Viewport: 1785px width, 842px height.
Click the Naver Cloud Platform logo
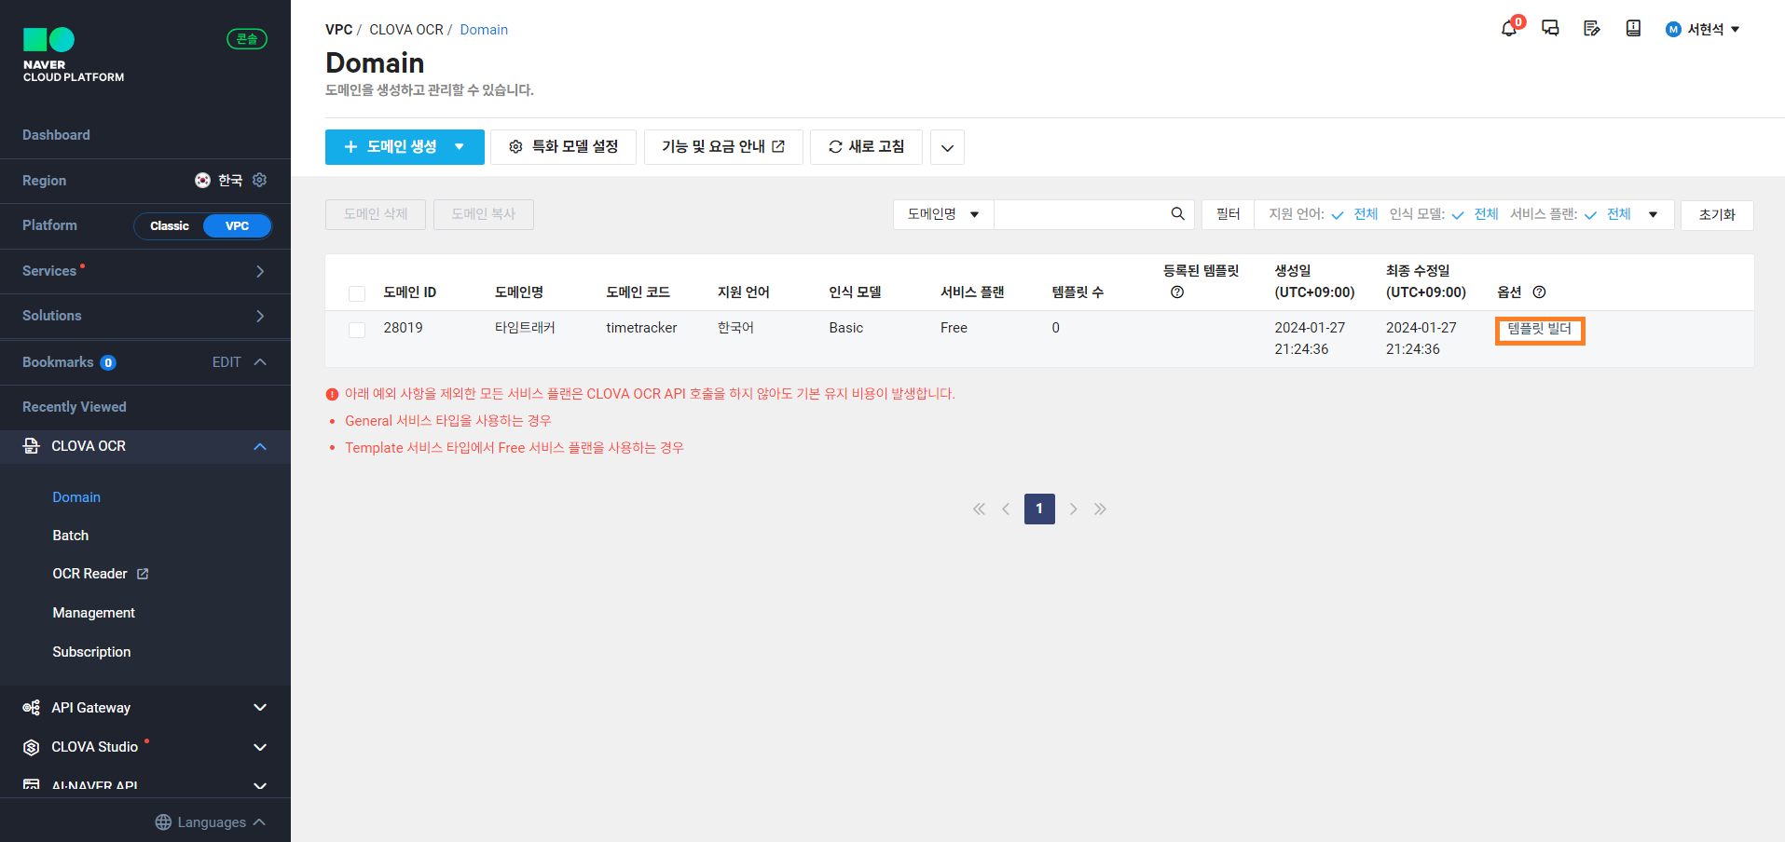click(74, 55)
